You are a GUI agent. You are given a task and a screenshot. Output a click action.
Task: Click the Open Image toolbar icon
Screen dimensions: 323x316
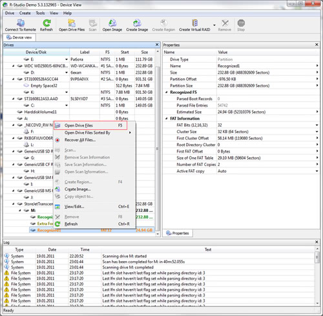click(x=112, y=23)
